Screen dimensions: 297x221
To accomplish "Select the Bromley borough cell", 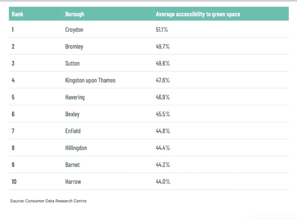I will 74,46.
